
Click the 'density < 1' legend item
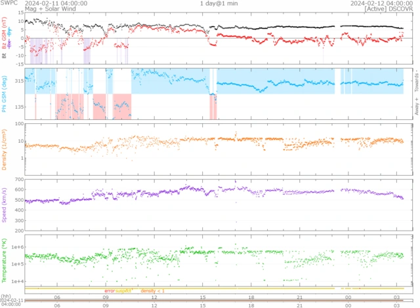coord(152,290)
